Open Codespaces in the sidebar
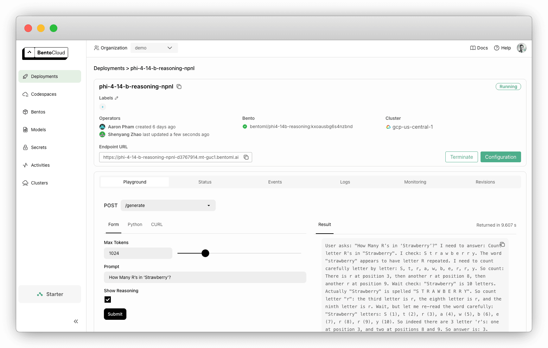This screenshot has width=548, height=348. pos(50,94)
